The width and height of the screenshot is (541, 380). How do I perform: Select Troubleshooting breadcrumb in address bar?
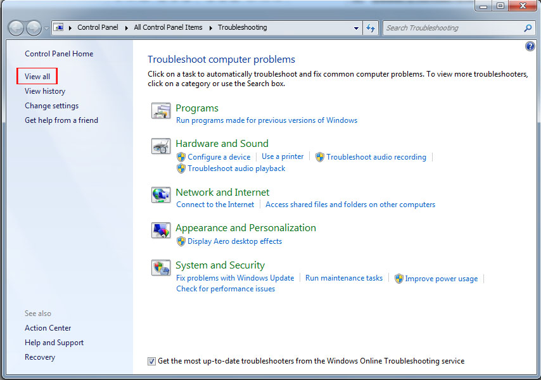pos(242,27)
